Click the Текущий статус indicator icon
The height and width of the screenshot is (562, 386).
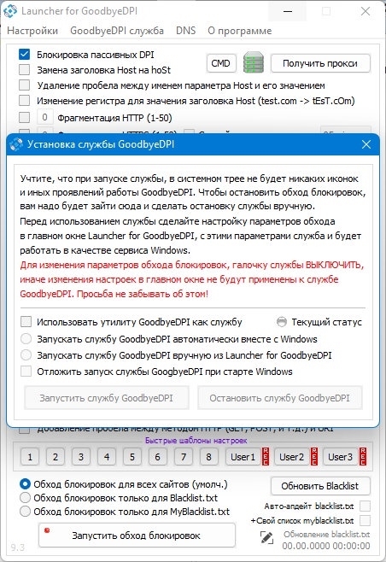coord(282,322)
